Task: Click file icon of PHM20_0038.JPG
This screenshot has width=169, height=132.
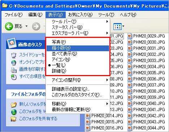Action: [130, 91]
